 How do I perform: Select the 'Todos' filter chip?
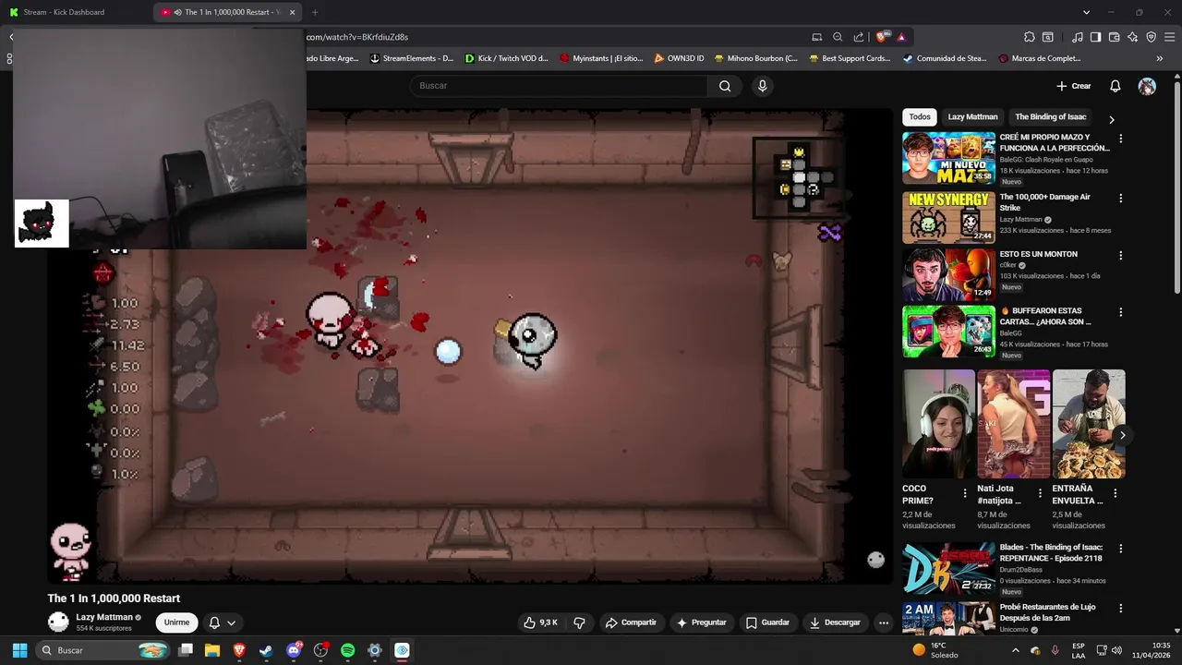(920, 117)
